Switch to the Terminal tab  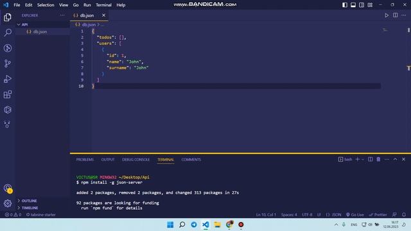pyautogui.click(x=166, y=160)
